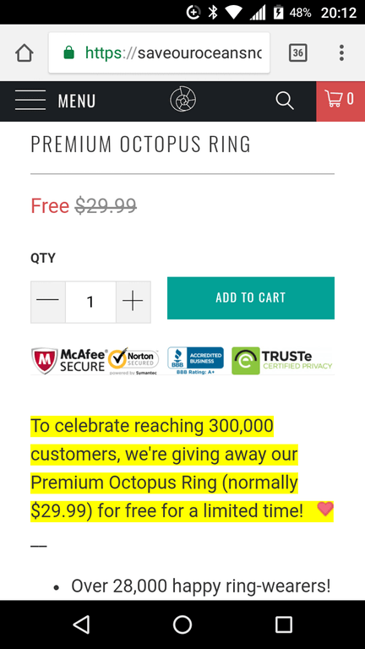Tap the Android back navigation button
This screenshot has height=649, width=365.
[x=81, y=624]
